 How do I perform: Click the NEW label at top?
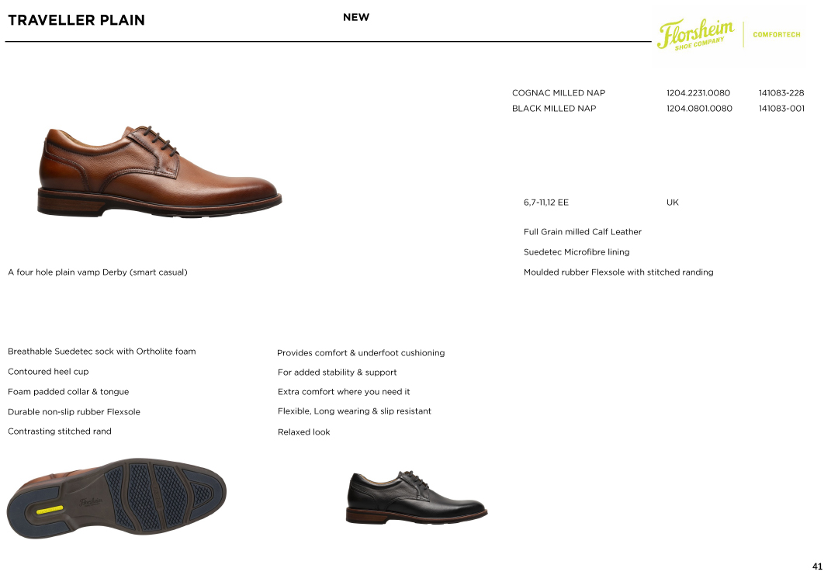coord(356,17)
